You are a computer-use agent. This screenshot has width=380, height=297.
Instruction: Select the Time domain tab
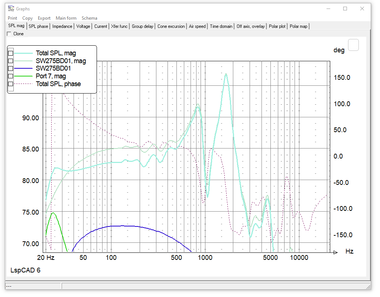pyautogui.click(x=221, y=26)
